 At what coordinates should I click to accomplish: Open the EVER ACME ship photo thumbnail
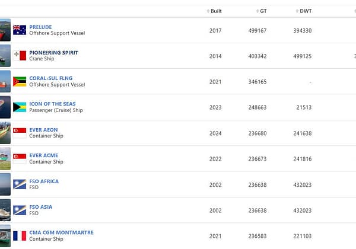point(5,158)
